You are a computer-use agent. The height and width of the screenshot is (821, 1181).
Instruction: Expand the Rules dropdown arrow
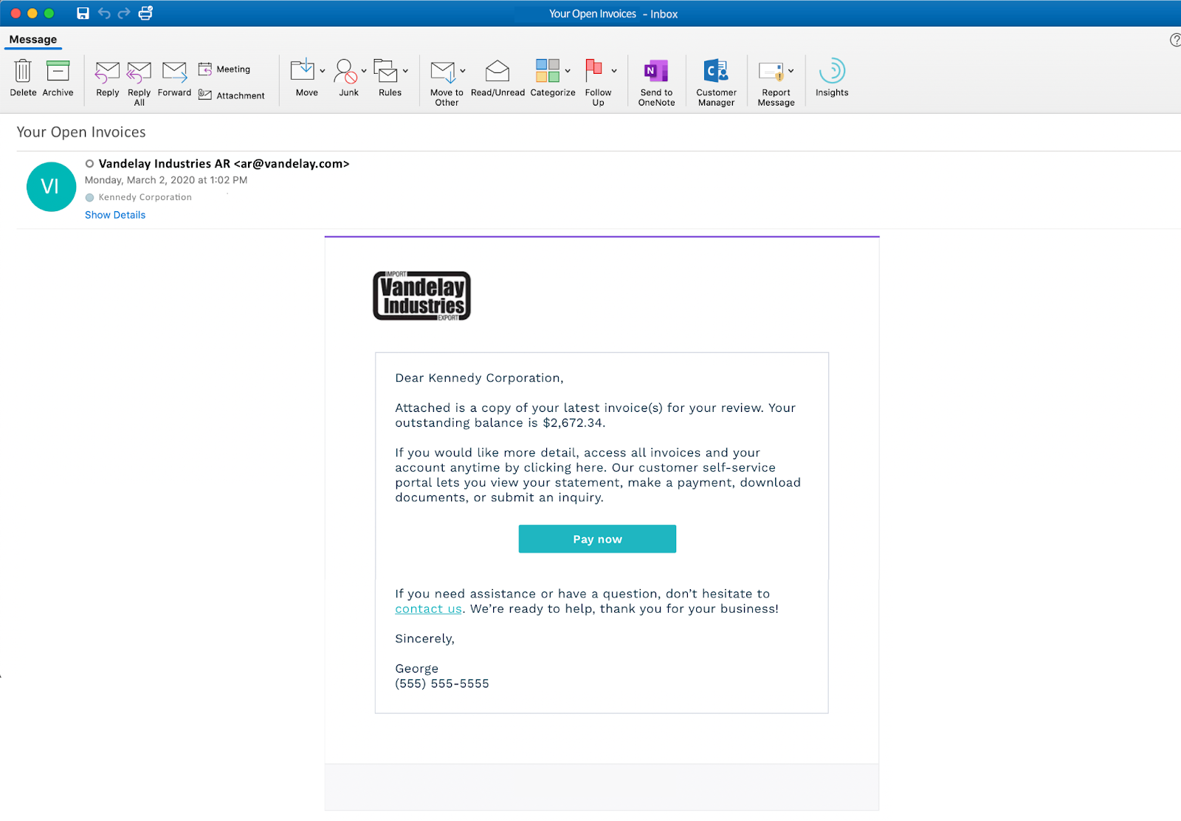405,71
